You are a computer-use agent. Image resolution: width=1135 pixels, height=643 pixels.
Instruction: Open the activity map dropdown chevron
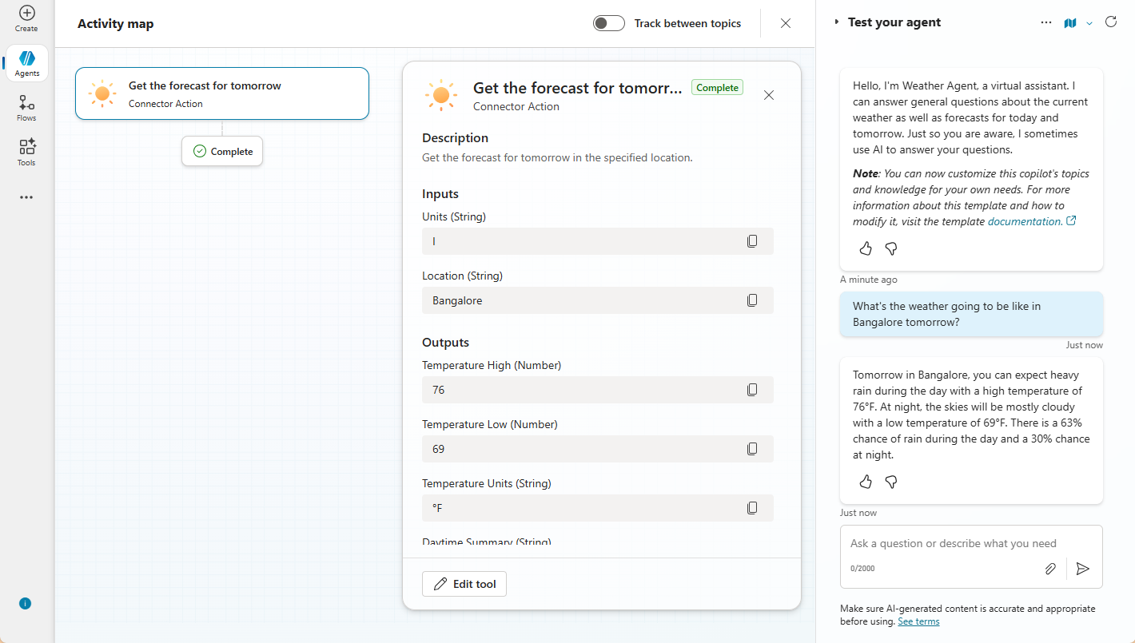pyautogui.click(x=1089, y=23)
